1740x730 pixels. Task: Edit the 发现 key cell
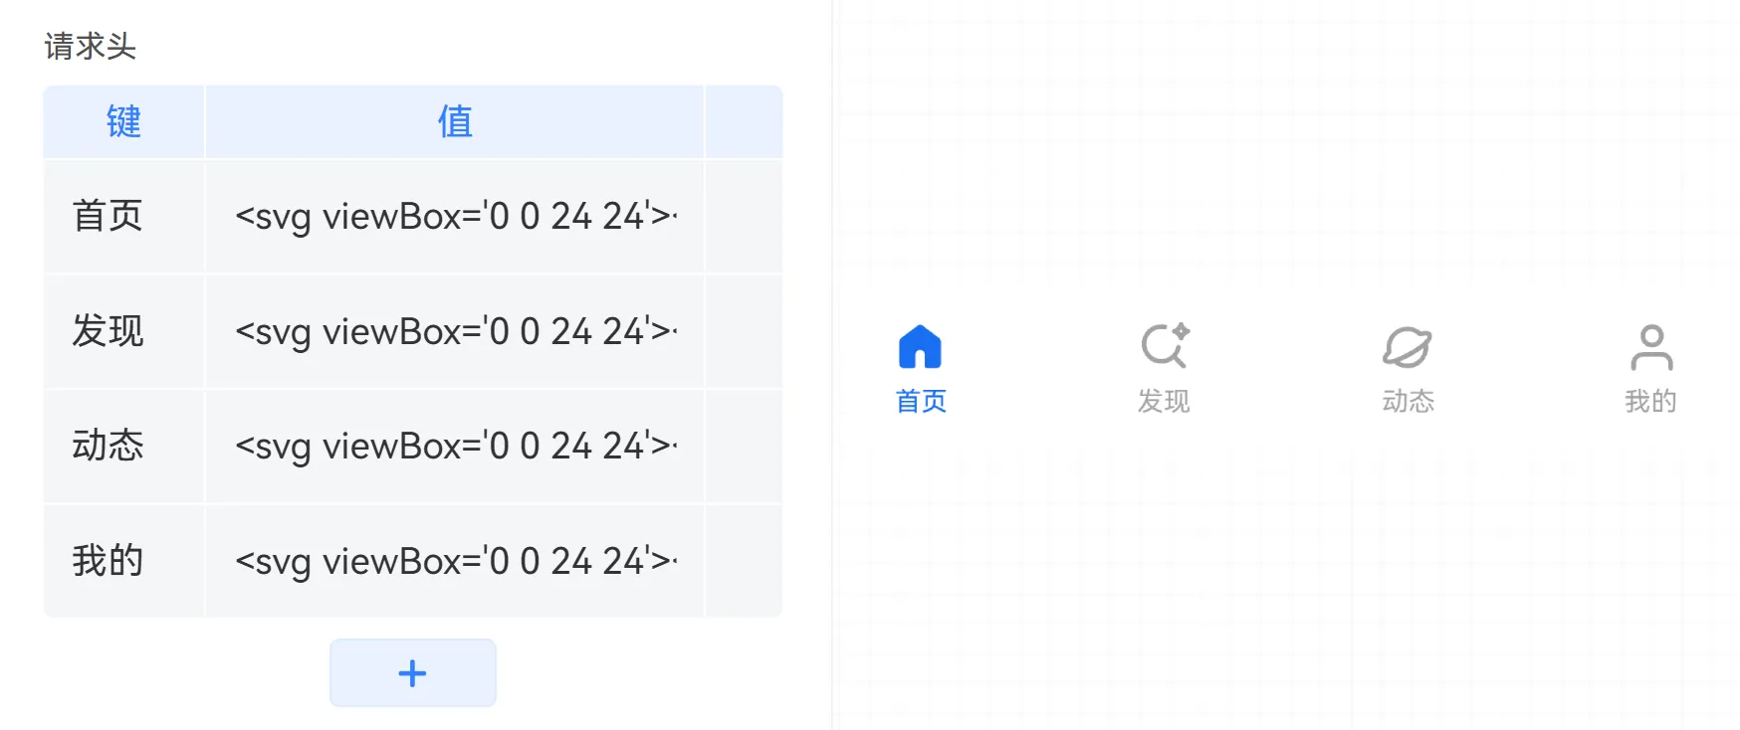(x=124, y=331)
